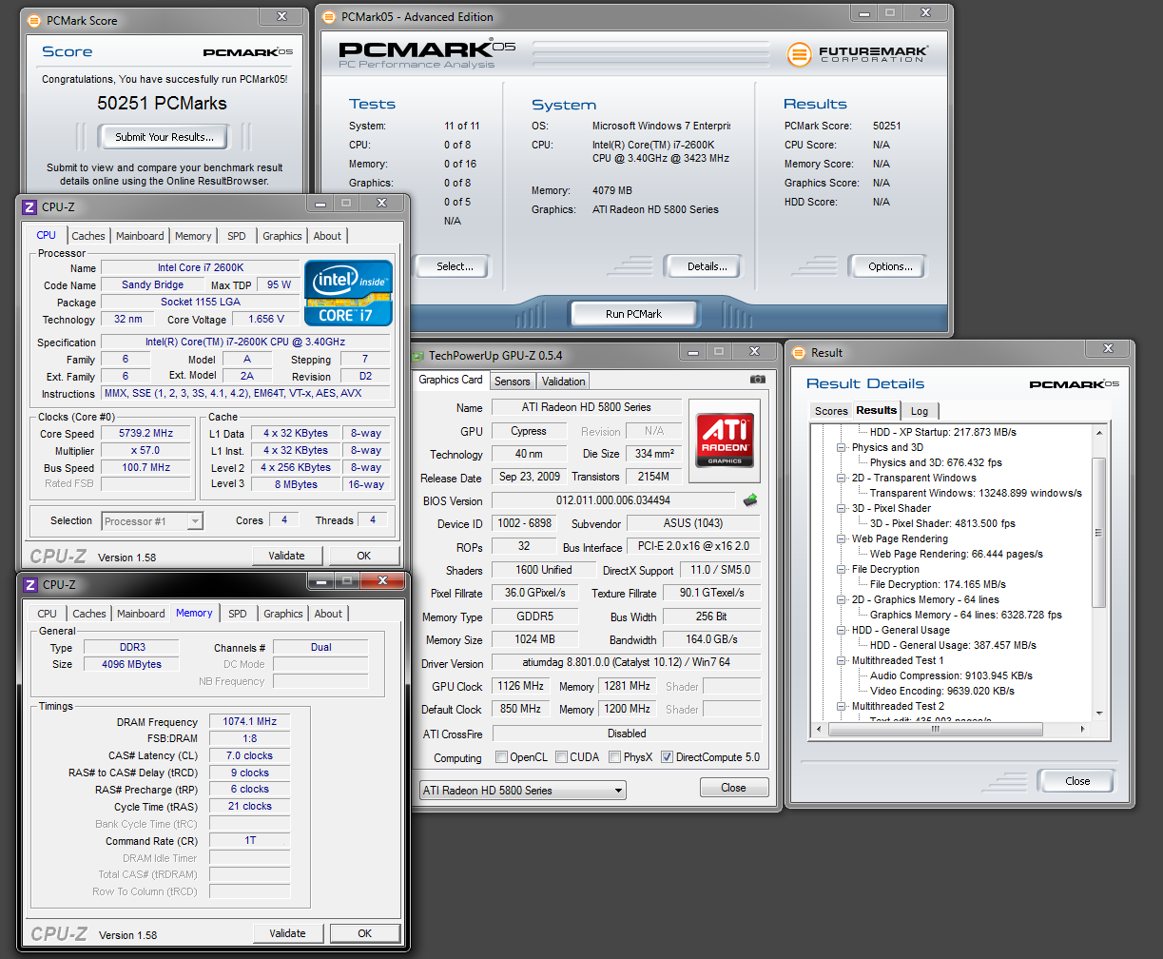This screenshot has width=1163, height=959.
Task: Click the scroll-right arrow in the Results tree
Action: click(1083, 729)
